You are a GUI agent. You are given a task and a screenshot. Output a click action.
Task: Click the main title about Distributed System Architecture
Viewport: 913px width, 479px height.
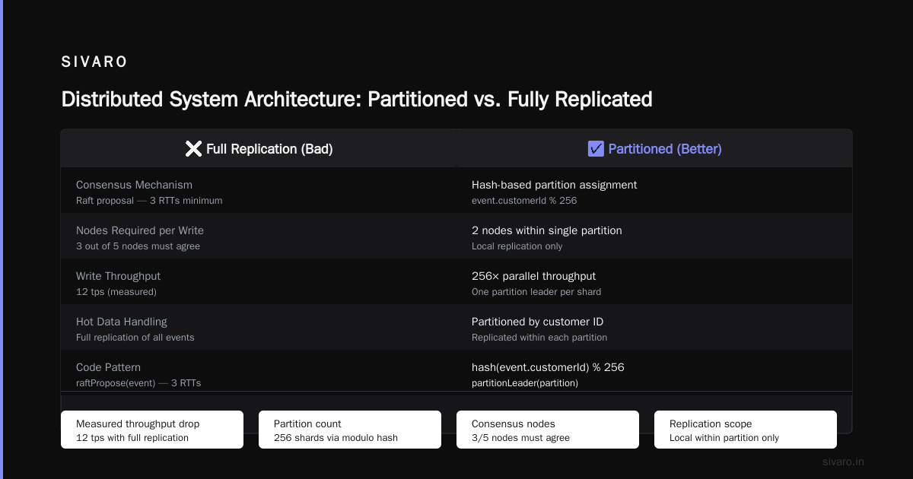tap(357, 100)
